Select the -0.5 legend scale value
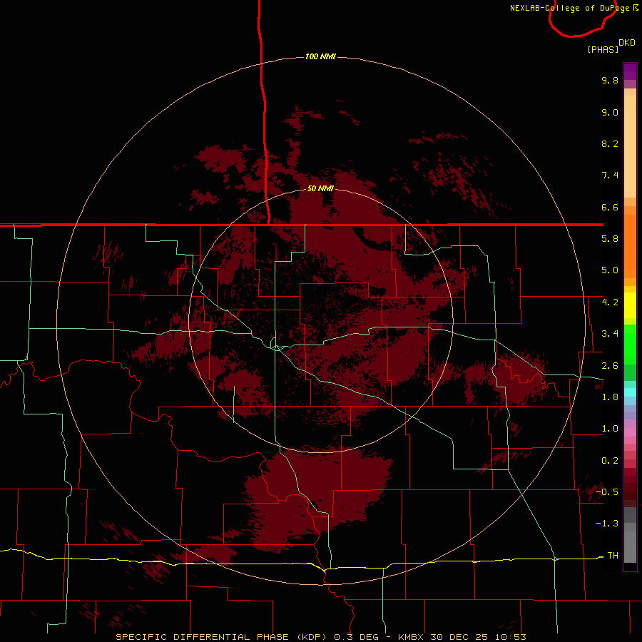The image size is (642, 642). [x=607, y=491]
